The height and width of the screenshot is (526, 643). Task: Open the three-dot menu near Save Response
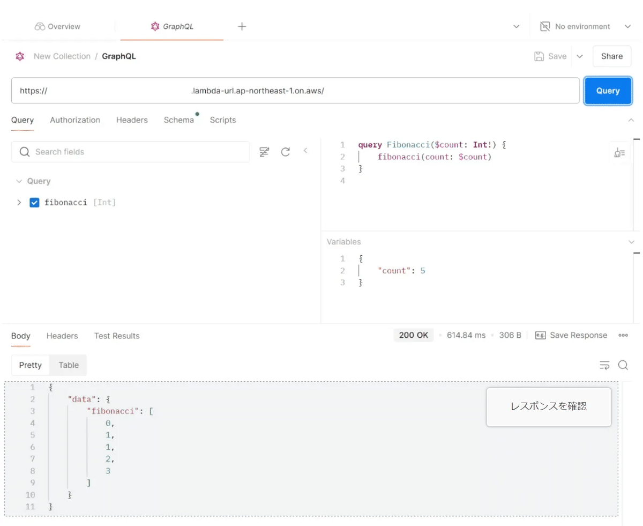(x=623, y=335)
